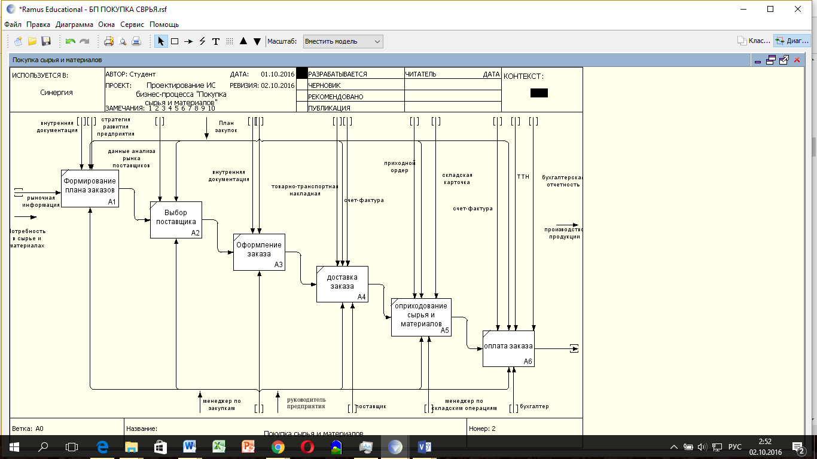
Task: Redo the action (grey arrow)
Action: [x=84, y=41]
